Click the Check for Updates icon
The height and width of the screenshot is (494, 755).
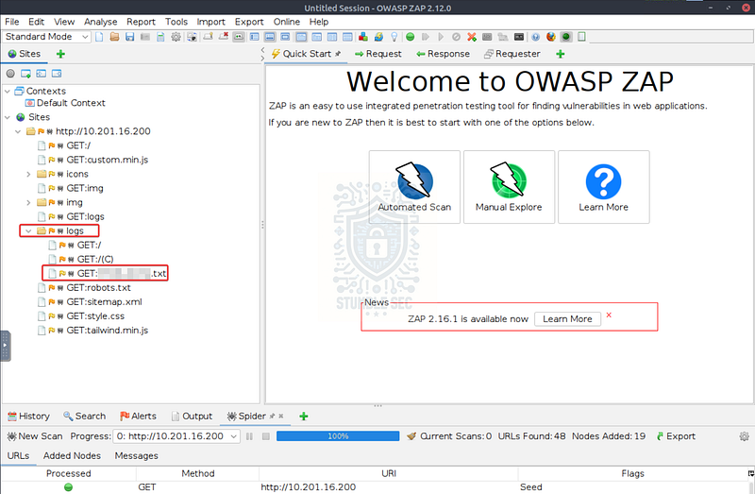pyautogui.click(x=379, y=37)
